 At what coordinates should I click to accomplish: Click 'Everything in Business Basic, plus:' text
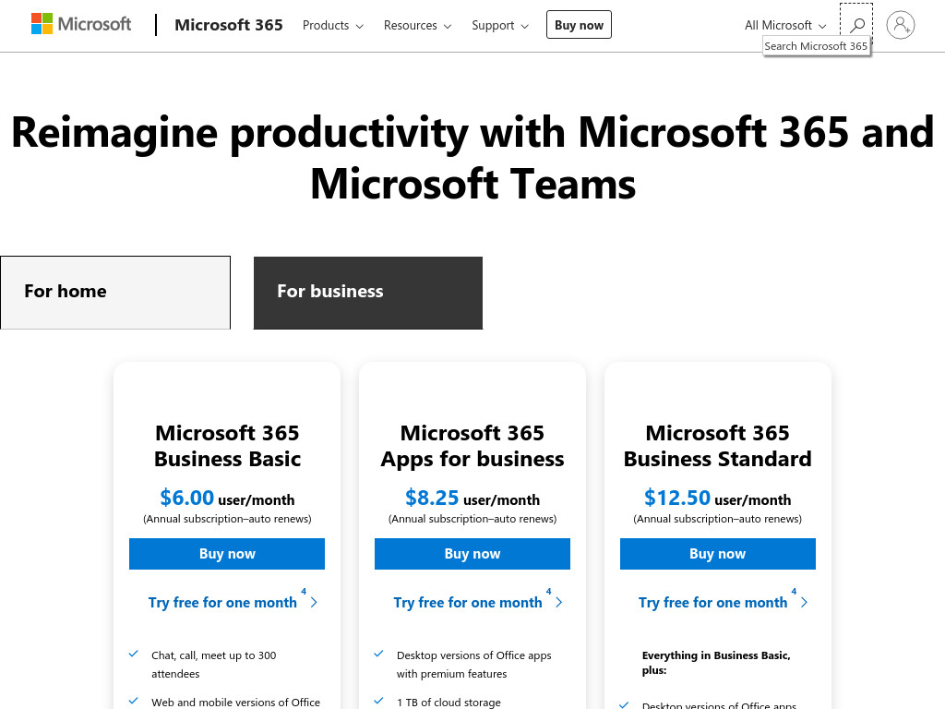(x=716, y=663)
